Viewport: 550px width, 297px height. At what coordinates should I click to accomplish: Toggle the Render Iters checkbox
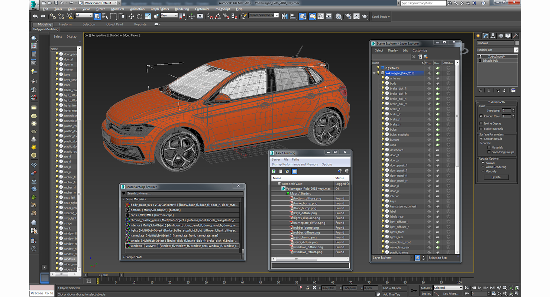pyautogui.click(x=481, y=116)
